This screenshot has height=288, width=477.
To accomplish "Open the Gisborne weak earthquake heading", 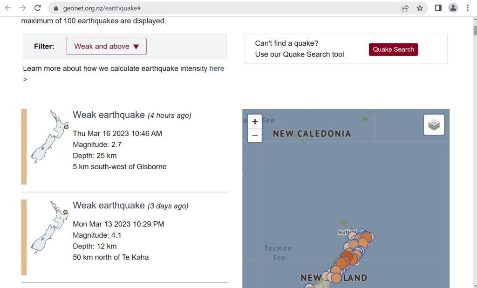I will pyautogui.click(x=109, y=115).
